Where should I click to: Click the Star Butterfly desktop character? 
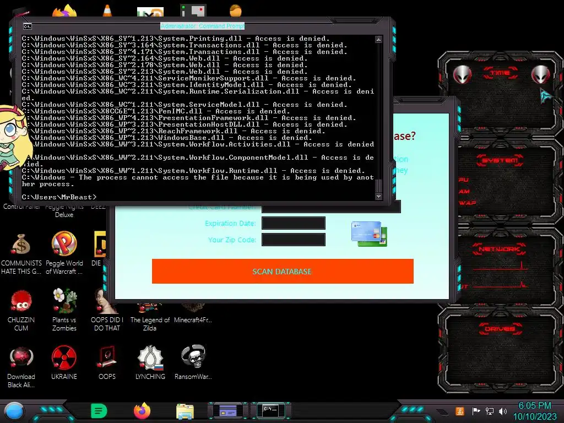[x=14, y=137]
